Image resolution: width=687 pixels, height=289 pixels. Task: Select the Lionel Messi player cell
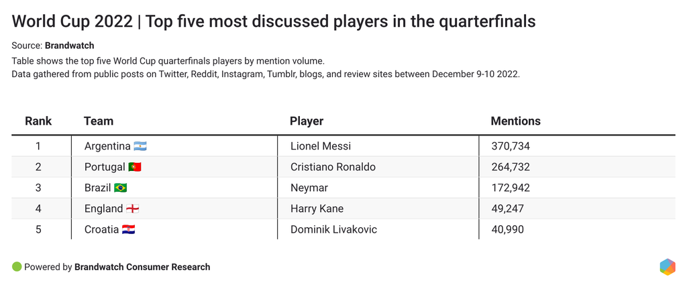click(321, 146)
